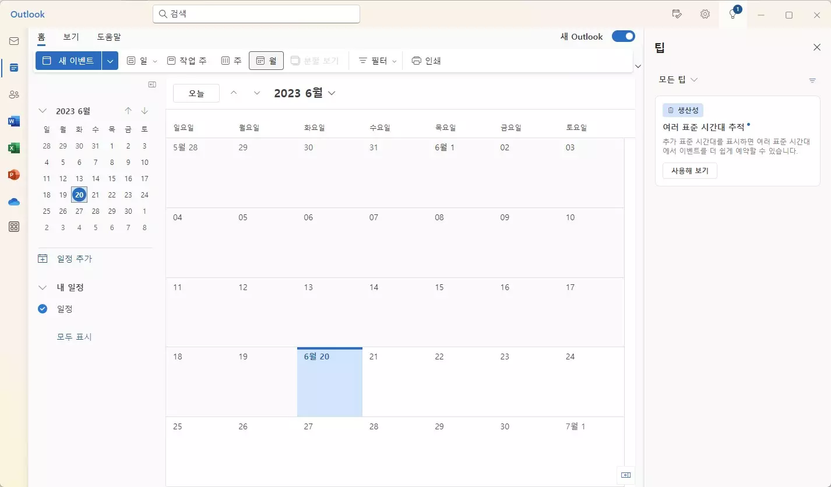This screenshot has width=831, height=487.
Task: Select the 작업 주 work week view
Action: [186, 60]
